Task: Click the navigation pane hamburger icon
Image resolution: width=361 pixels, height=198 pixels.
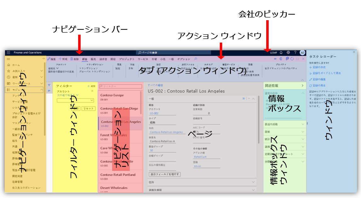Action: point(9,59)
